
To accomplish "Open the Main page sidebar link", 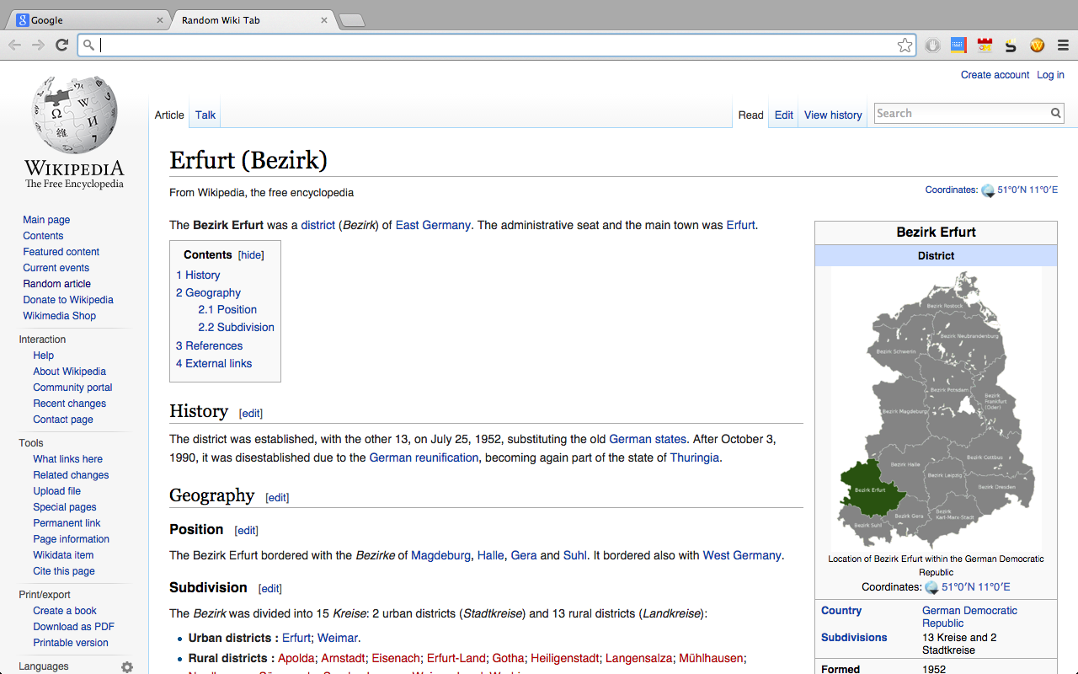I will 46,220.
